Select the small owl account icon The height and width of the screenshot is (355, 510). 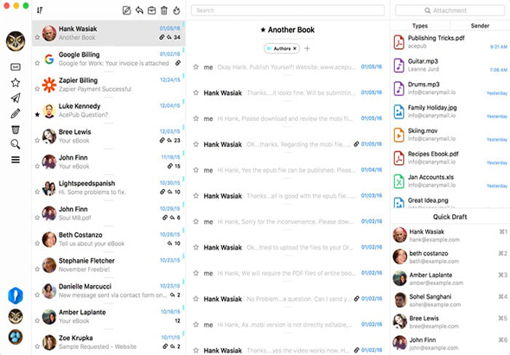coord(16,316)
